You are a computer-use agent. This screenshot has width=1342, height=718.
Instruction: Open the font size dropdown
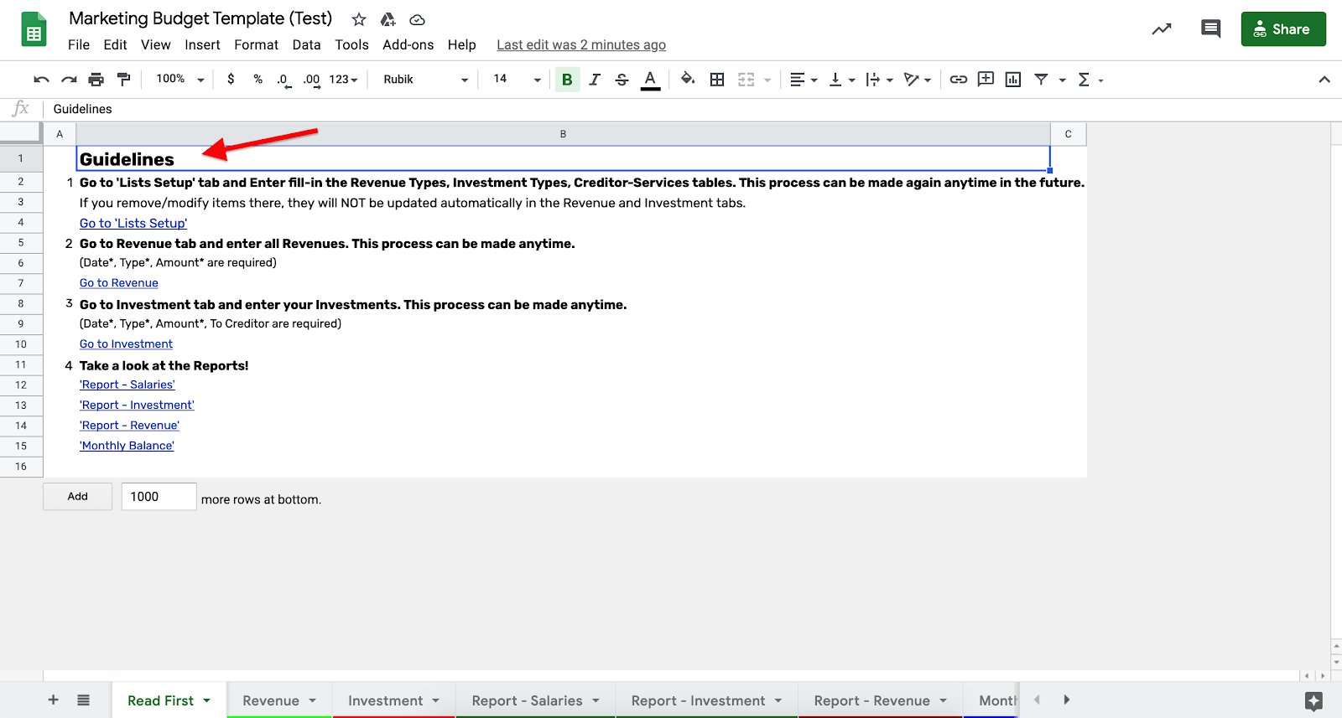pyautogui.click(x=517, y=79)
